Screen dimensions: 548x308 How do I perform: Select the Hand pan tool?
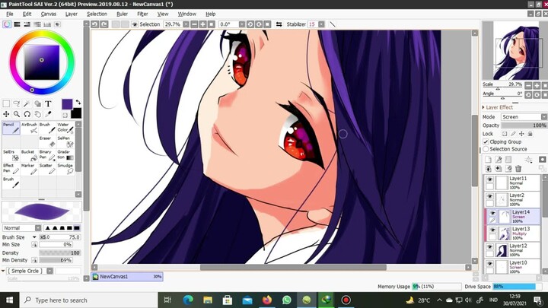coord(37,114)
